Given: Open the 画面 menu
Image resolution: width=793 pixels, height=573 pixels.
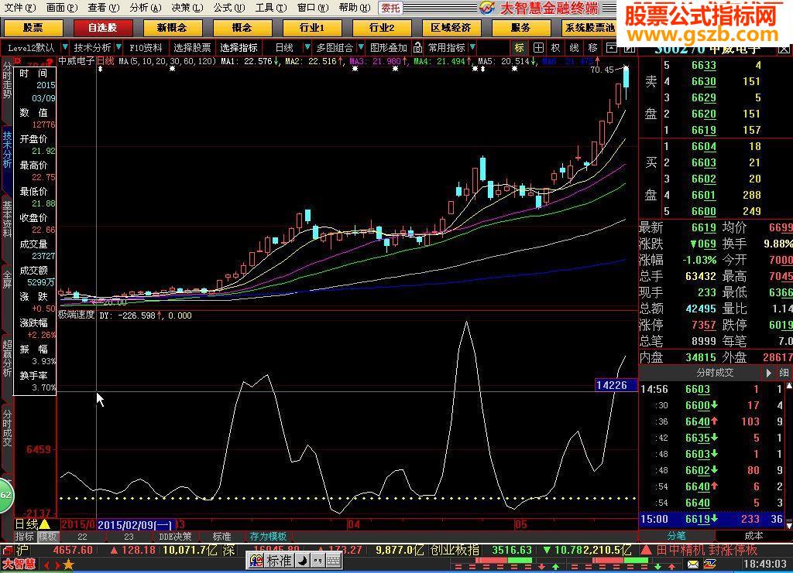Looking at the screenshot, I should (x=62, y=8).
